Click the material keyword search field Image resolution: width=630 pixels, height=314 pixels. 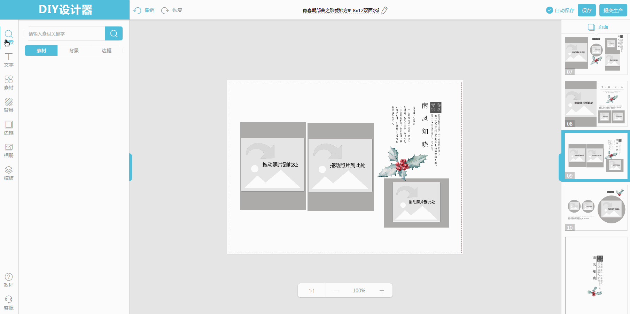click(65, 34)
